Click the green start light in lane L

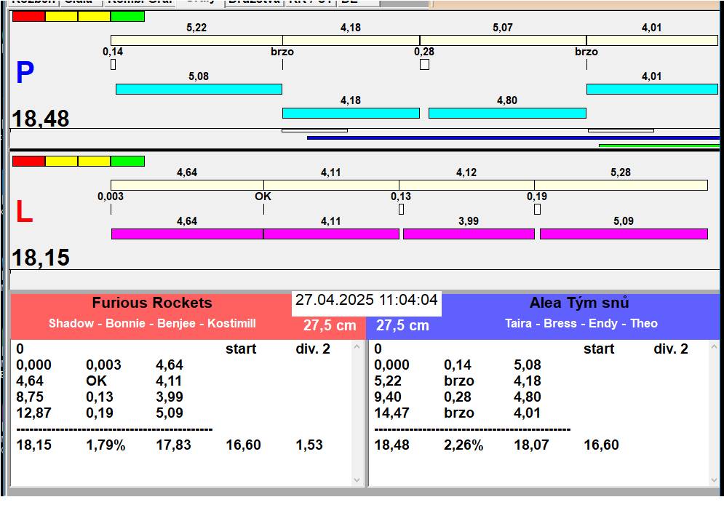(127, 161)
